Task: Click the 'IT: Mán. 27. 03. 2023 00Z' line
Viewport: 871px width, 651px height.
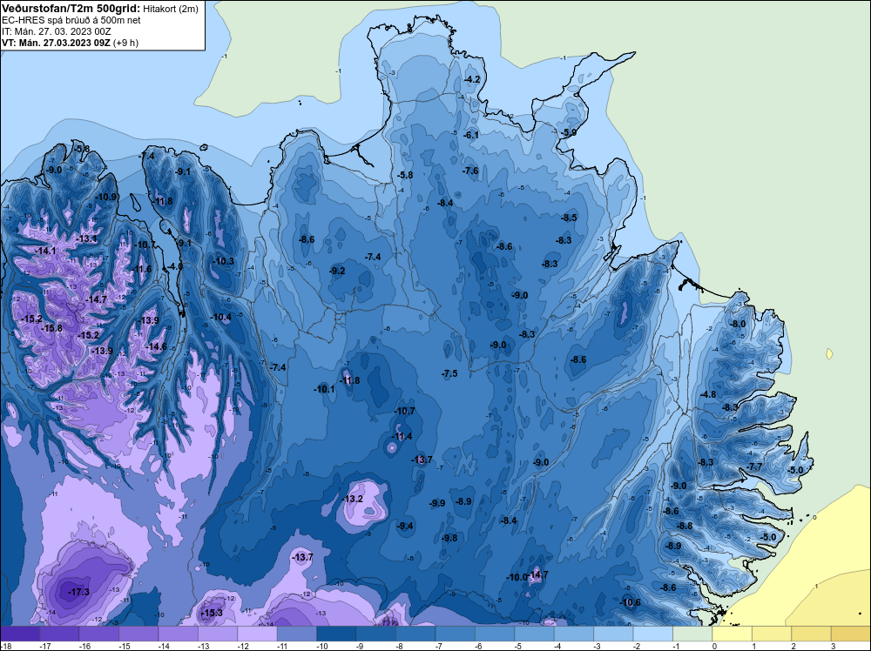Action: 56,31
